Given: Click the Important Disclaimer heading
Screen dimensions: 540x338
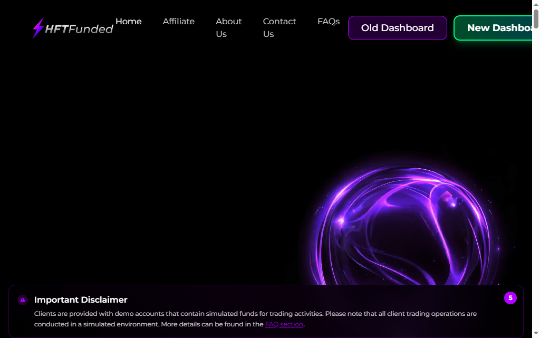Looking at the screenshot, I should tap(81, 300).
